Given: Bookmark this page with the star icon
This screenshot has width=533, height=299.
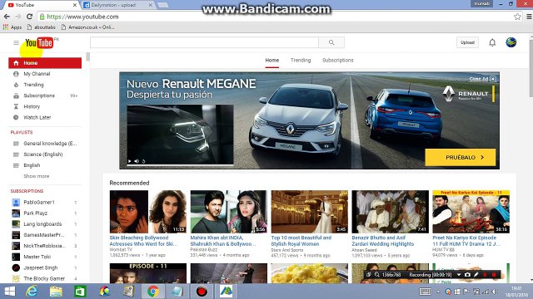Looking at the screenshot, I should coord(517,17).
